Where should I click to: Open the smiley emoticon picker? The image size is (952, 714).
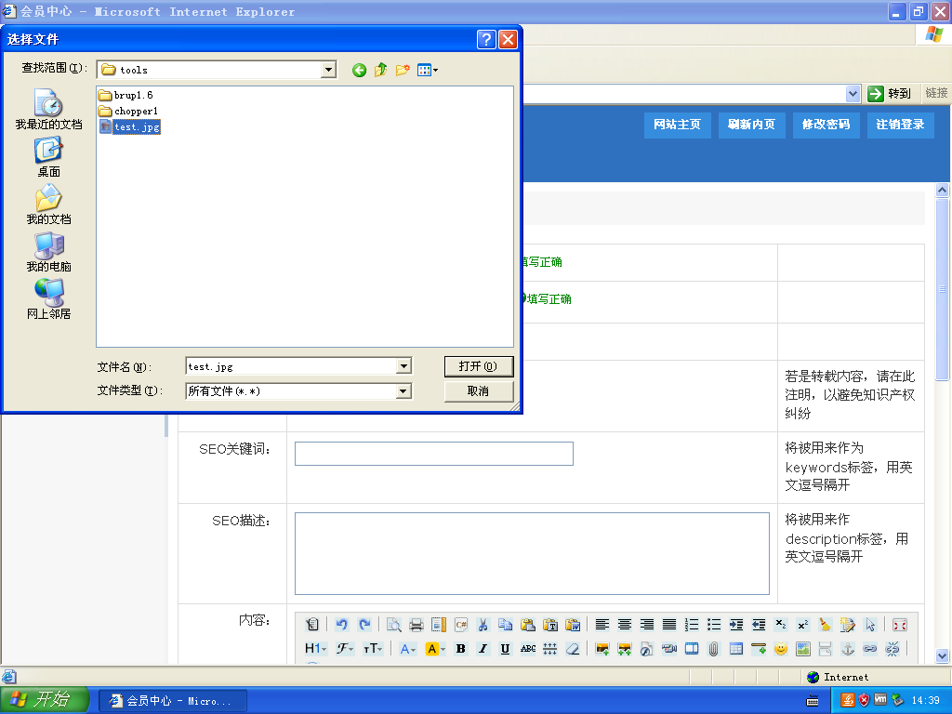(781, 648)
